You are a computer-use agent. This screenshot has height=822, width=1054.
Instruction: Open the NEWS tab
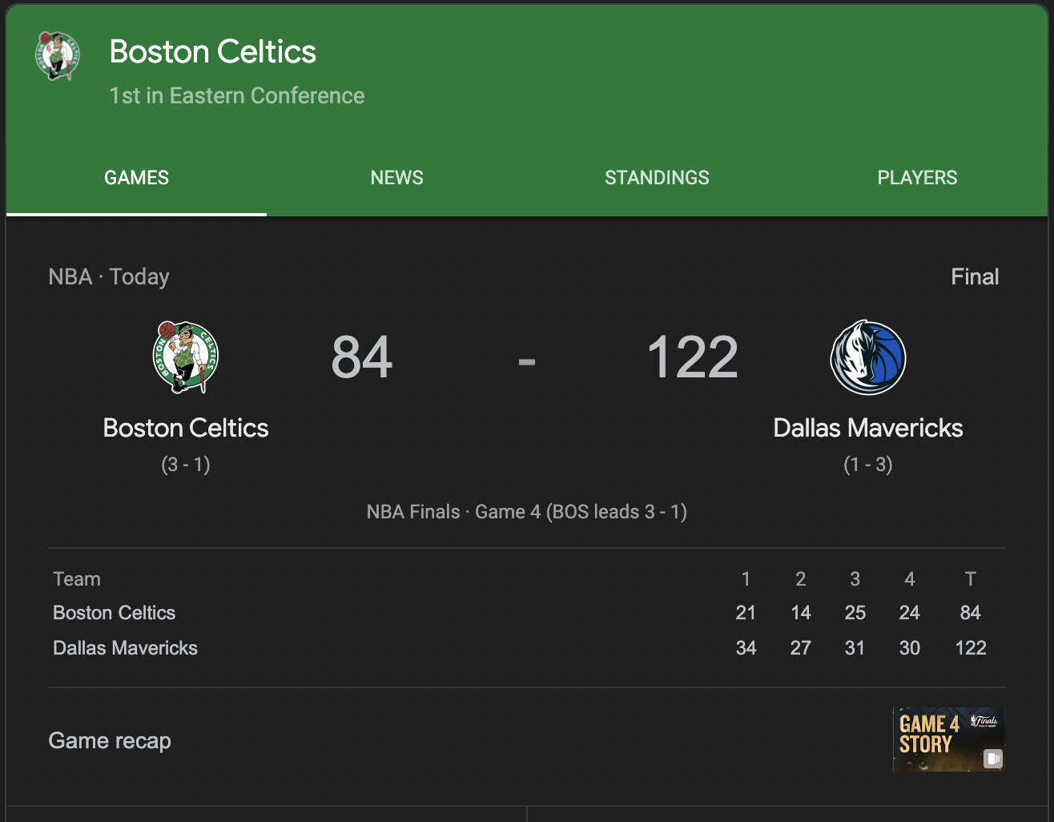click(396, 178)
